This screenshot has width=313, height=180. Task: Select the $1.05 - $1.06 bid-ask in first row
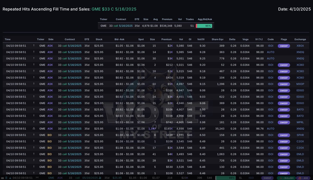[125, 46]
